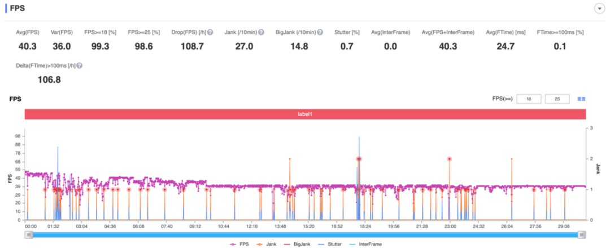Edit the FPS threshold field showing 25
This screenshot has height=248, width=610.
tap(557, 99)
